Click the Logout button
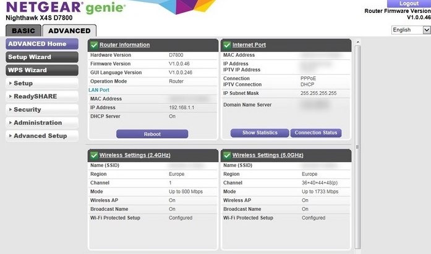431x254 pixels. click(x=409, y=4)
